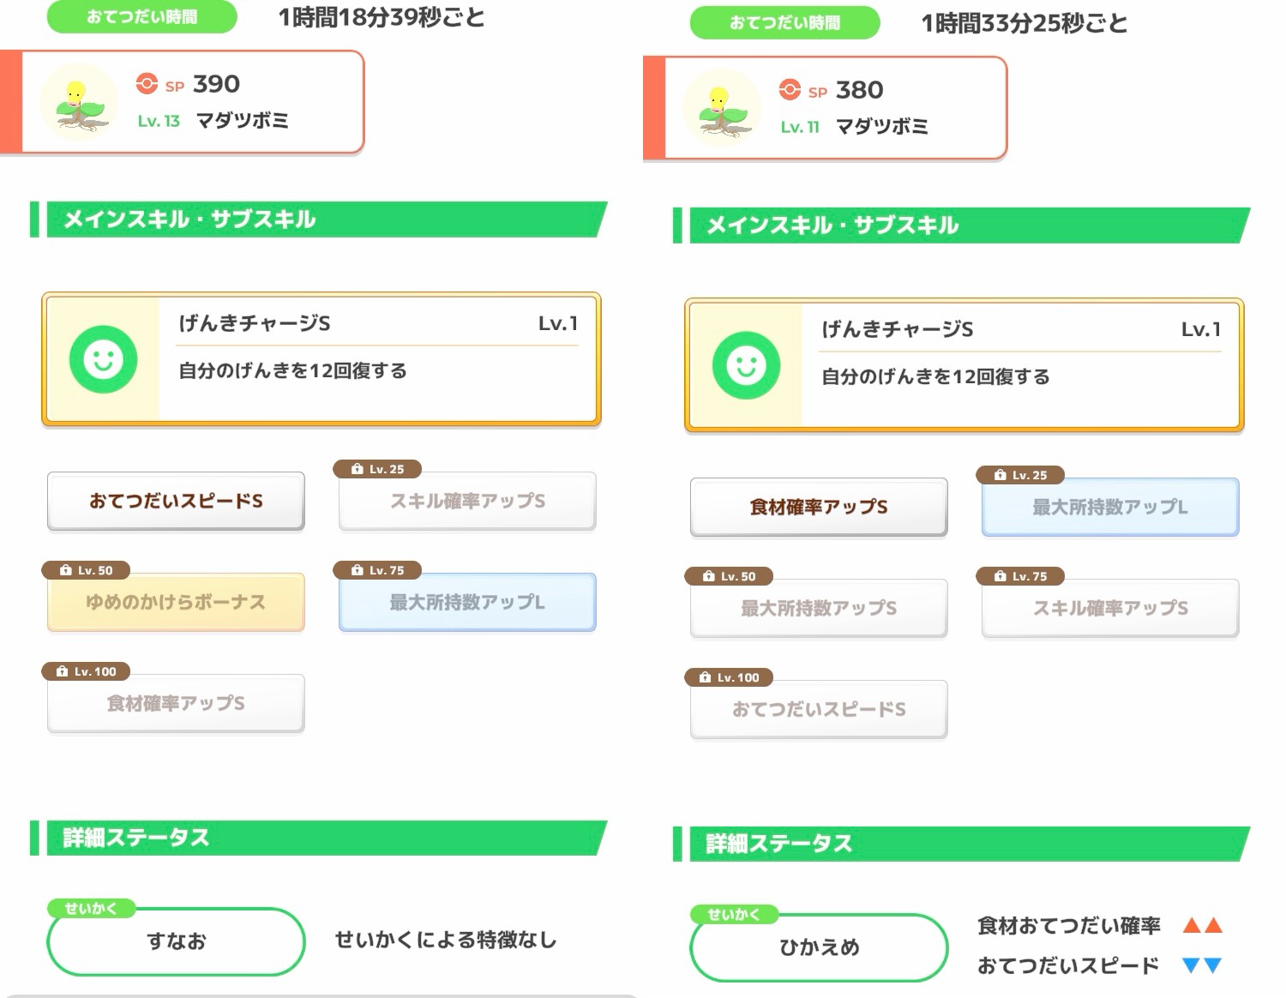Screen dimensions: 1286x998
Task: Click the Poké Ball SP icon beside 380
Action: click(x=790, y=89)
